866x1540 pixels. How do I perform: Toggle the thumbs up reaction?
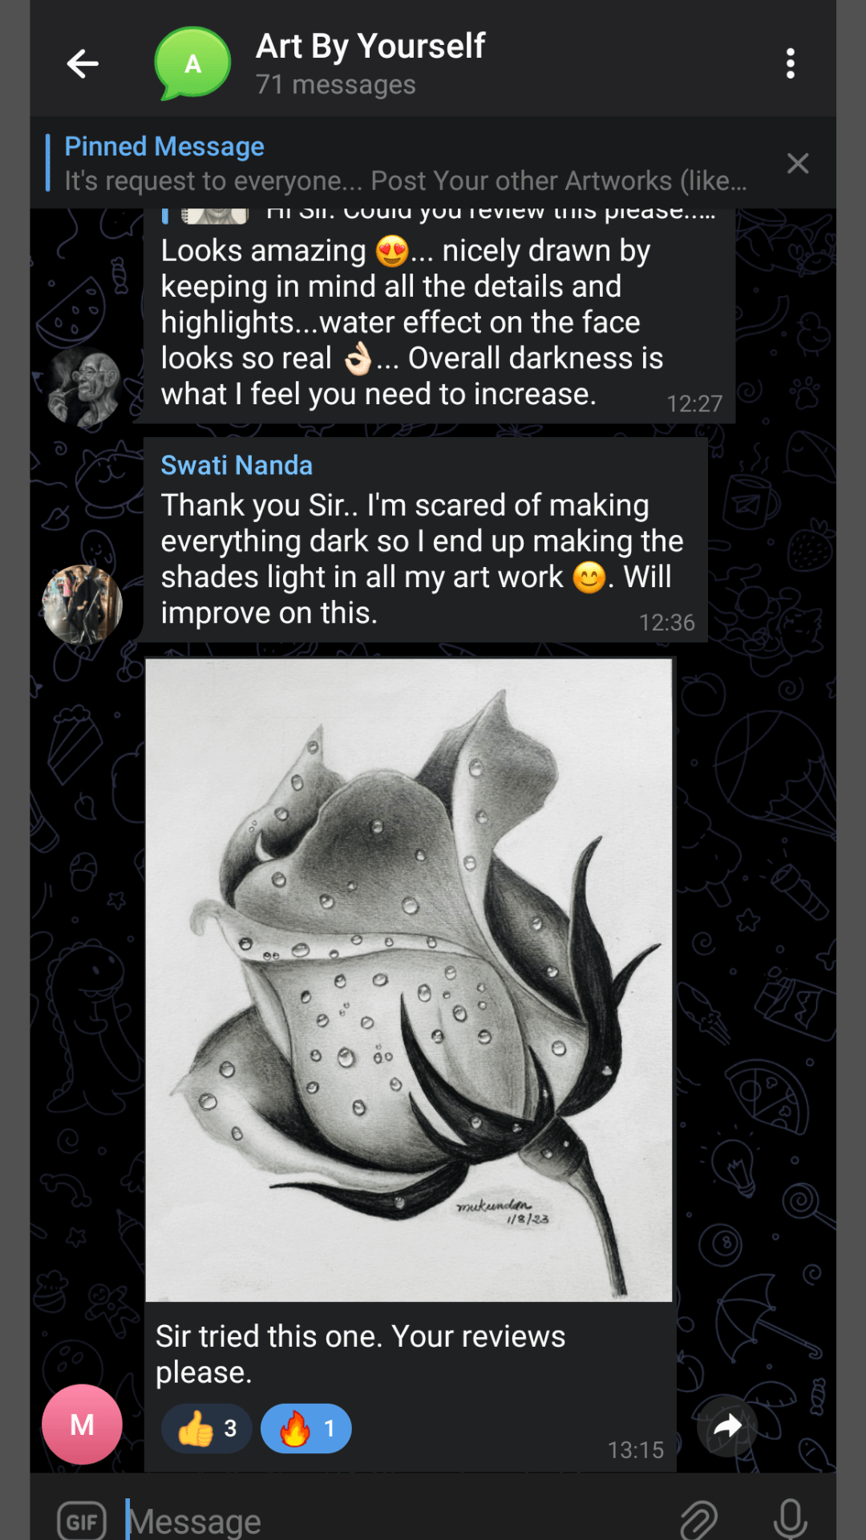[207, 1429]
